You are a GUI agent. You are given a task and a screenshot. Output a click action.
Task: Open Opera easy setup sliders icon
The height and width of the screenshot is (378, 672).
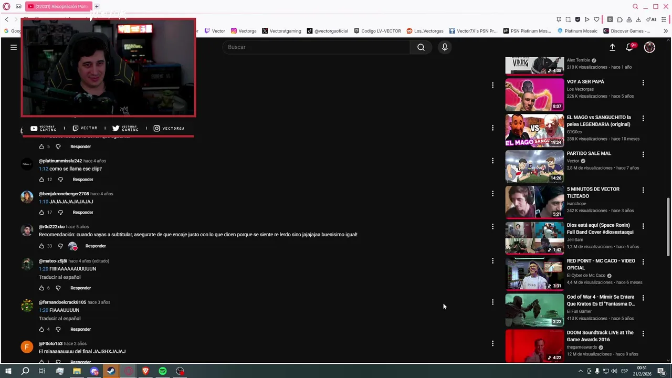pos(664,19)
